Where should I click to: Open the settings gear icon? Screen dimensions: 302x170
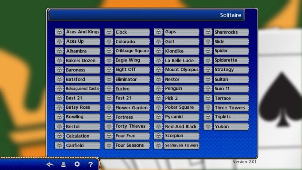tap(77, 164)
